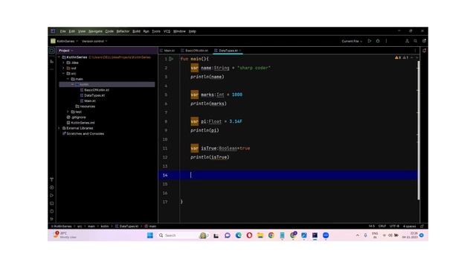
Task: Place the cursor on line 14 of the editor
Action: pyautogui.click(x=288, y=175)
